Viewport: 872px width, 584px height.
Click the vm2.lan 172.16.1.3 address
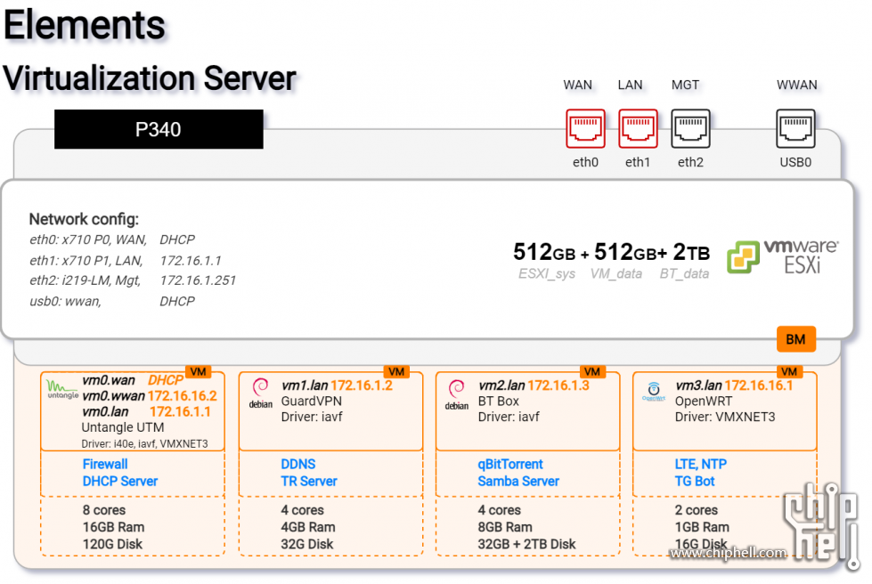tap(558, 385)
